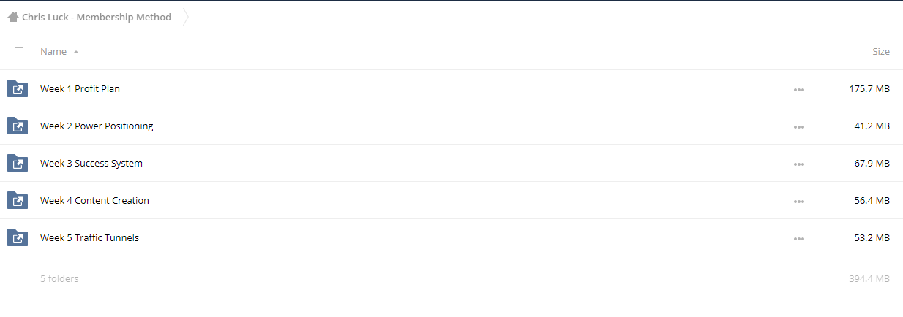Sort list by Name column header
The width and height of the screenshot is (903, 317).
[53, 52]
